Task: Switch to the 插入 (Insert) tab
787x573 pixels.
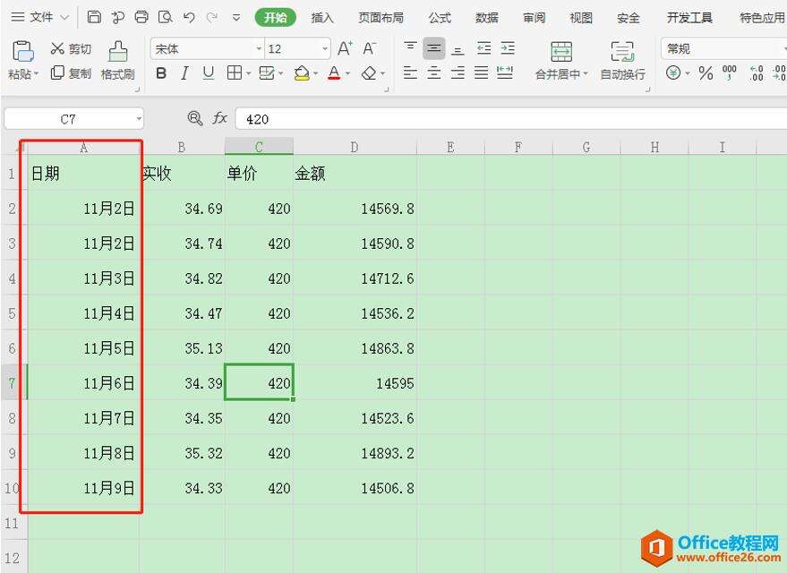Action: pos(322,17)
